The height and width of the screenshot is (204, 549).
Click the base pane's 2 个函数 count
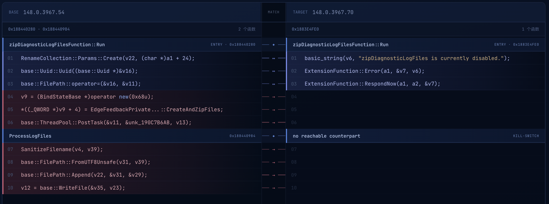coord(247,29)
